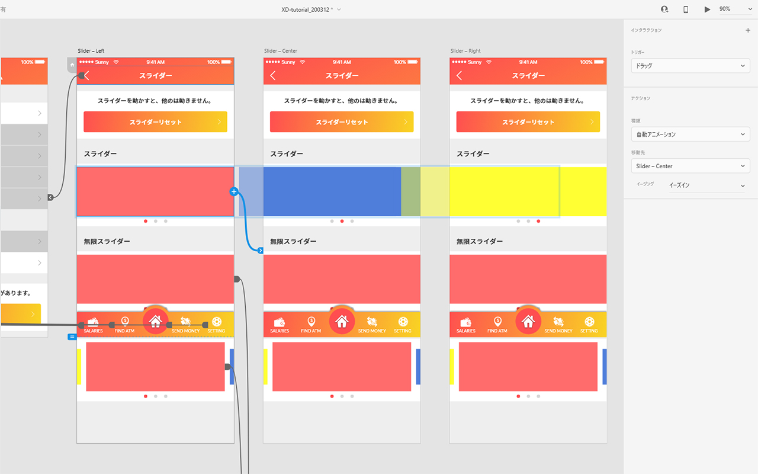The width and height of the screenshot is (758, 474).
Task: Click the gray wire arrow endpoint on left artboard
Action: (50, 197)
